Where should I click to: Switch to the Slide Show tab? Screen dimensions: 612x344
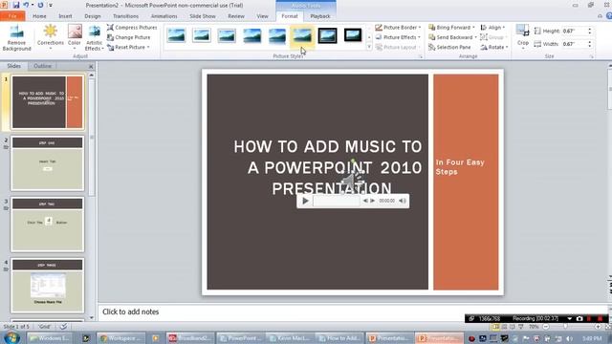[203, 16]
